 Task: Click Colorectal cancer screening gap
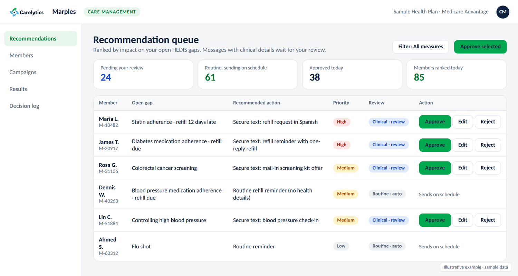(164, 168)
